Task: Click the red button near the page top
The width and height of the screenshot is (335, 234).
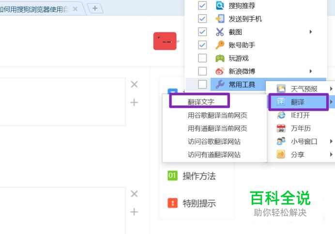Action: (165, 41)
